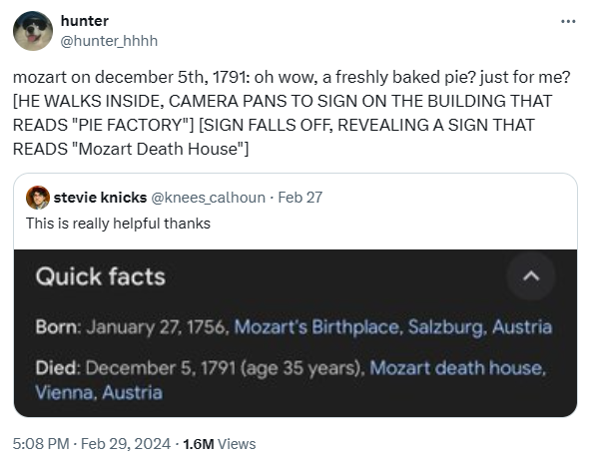Collapse the Quick facts panel chevron
This screenshot has width=591, height=463.
click(x=531, y=276)
